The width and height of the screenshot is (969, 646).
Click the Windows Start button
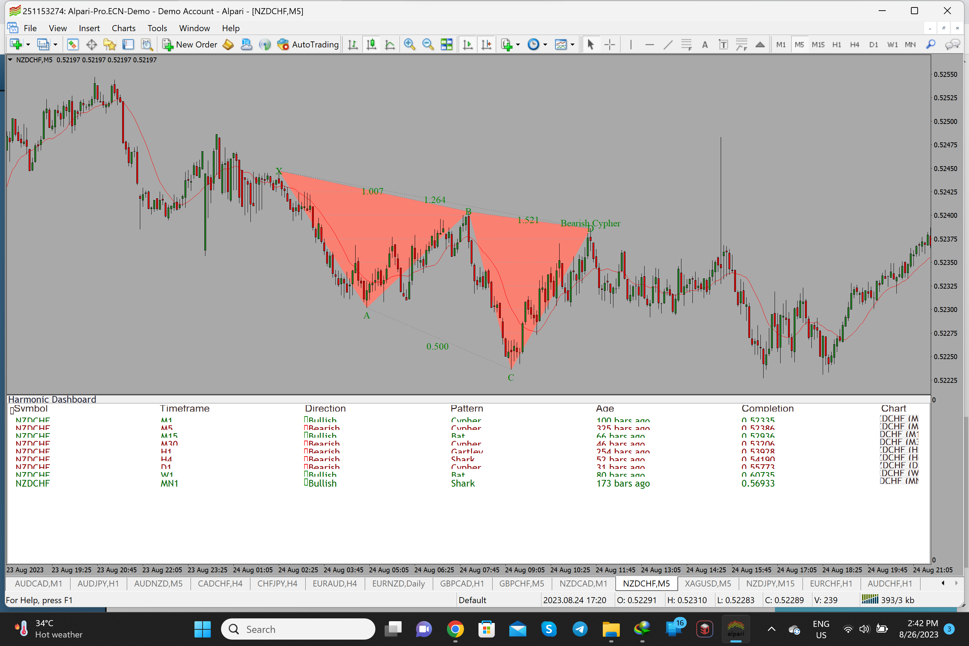point(202,629)
